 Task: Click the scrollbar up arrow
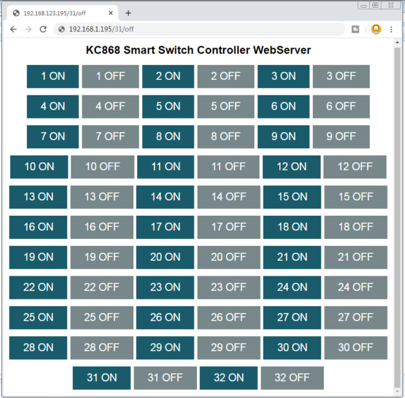click(398, 42)
